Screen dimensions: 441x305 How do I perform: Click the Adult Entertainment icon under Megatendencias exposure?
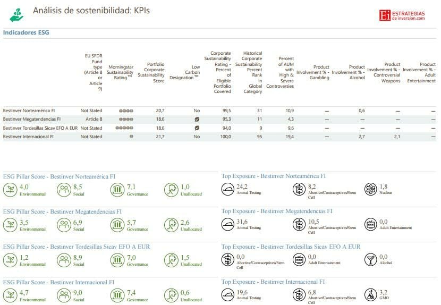pyautogui.click(x=370, y=224)
